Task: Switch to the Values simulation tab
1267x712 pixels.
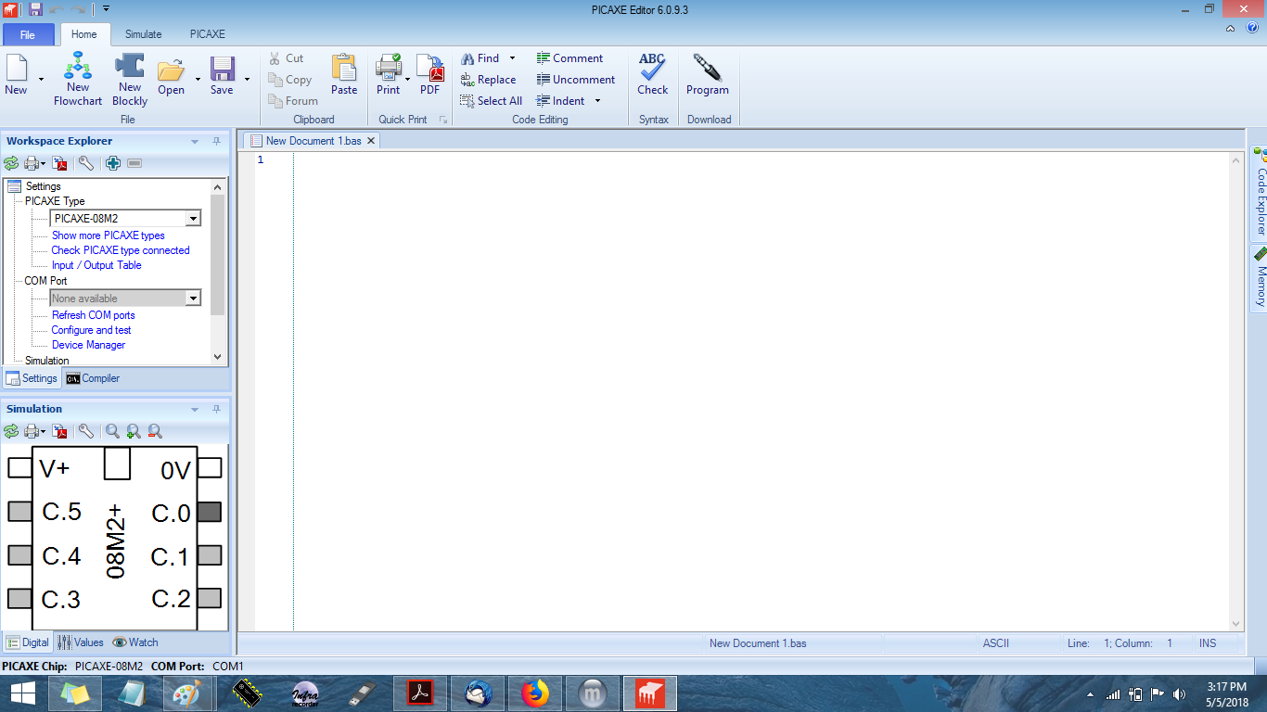Action: pos(81,642)
